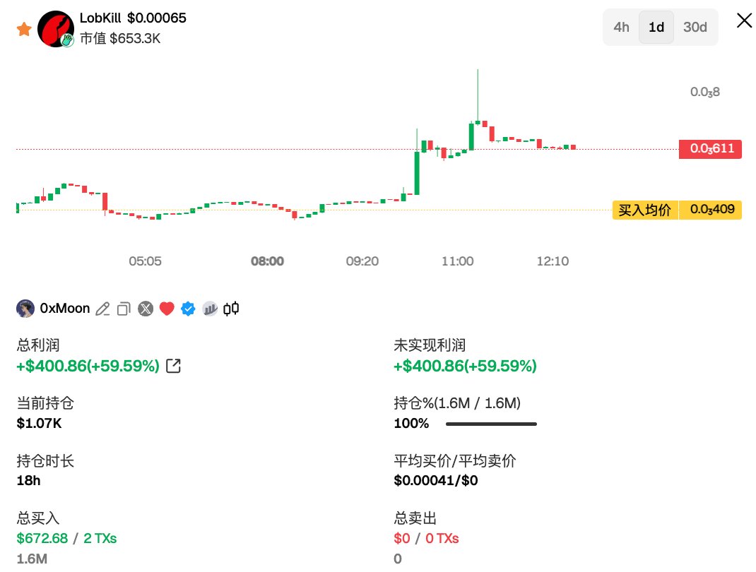Click the 09:20 time axis label
Screen dimensions: 756x572
click(362, 261)
